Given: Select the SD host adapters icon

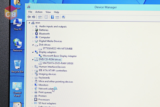Looking at the screenshot, I should tap(35, 103).
